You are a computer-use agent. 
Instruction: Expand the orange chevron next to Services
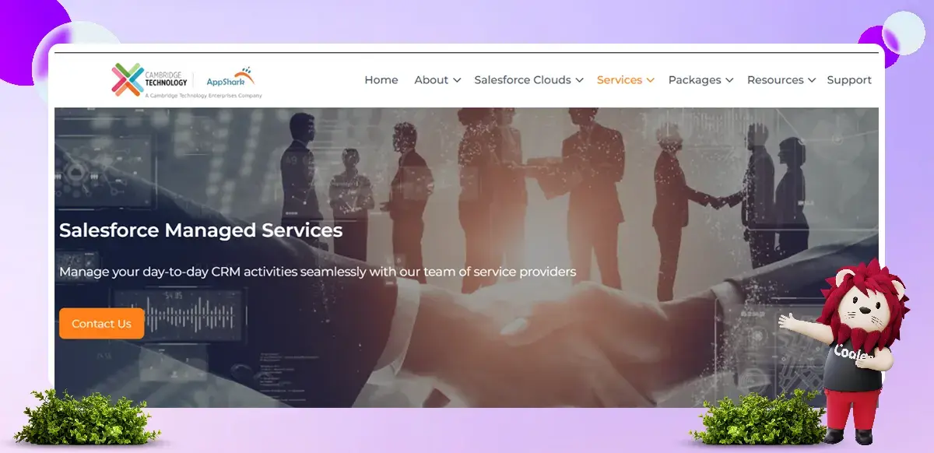click(650, 80)
